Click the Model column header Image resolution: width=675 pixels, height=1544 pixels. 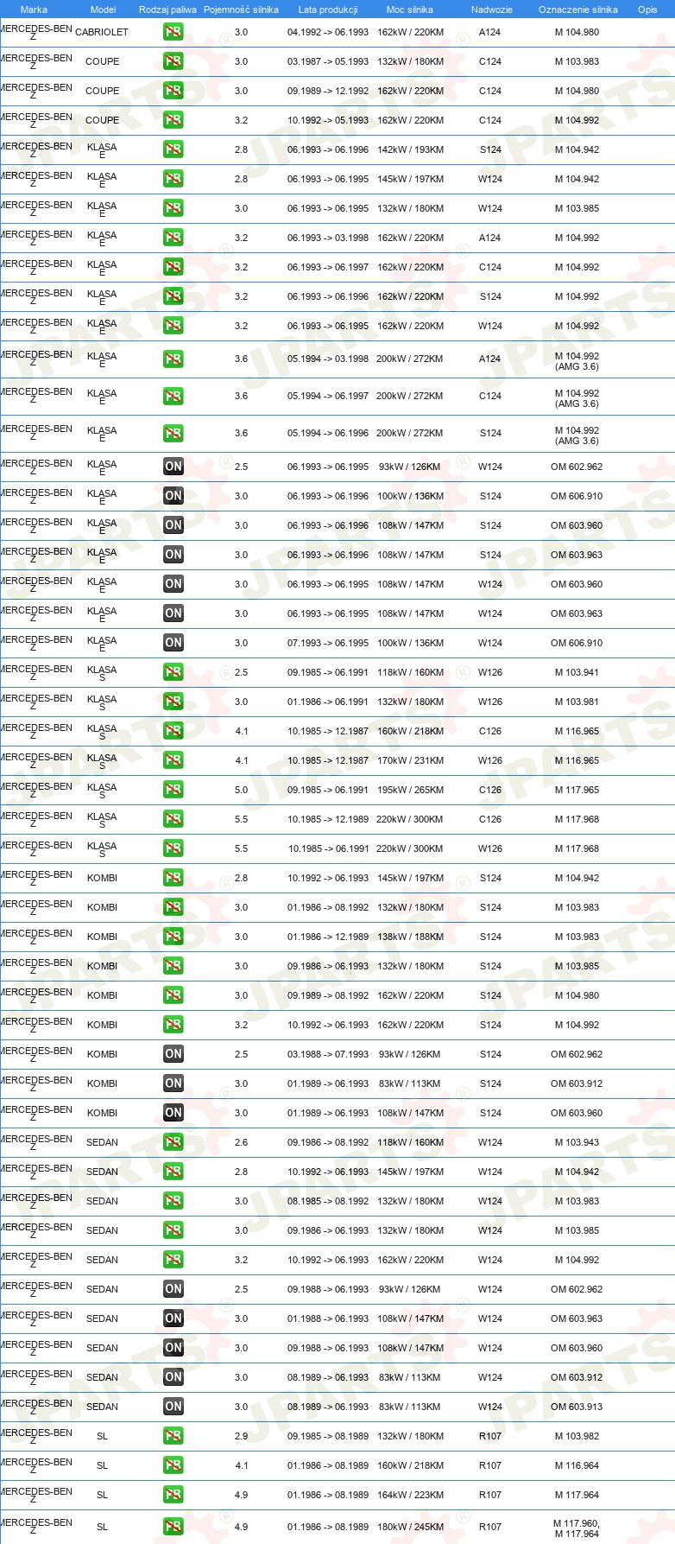click(103, 10)
